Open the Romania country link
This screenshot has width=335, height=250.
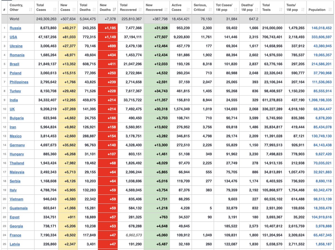(17, 55)
